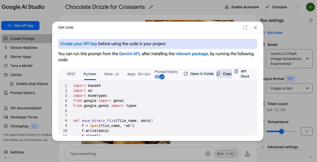The image size is (317, 162).
Task: Click the reset run settings icon
Action: 310,21
